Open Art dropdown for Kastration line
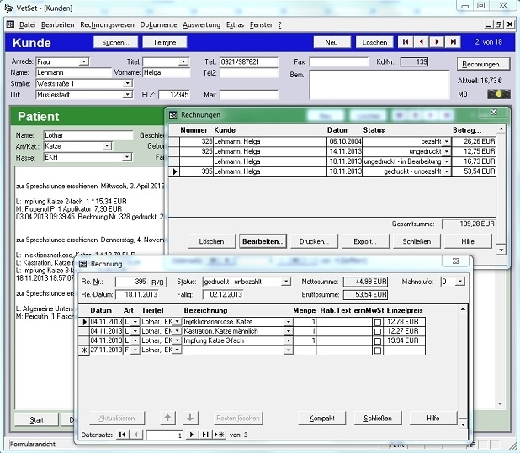520x453 pixels. (x=135, y=331)
